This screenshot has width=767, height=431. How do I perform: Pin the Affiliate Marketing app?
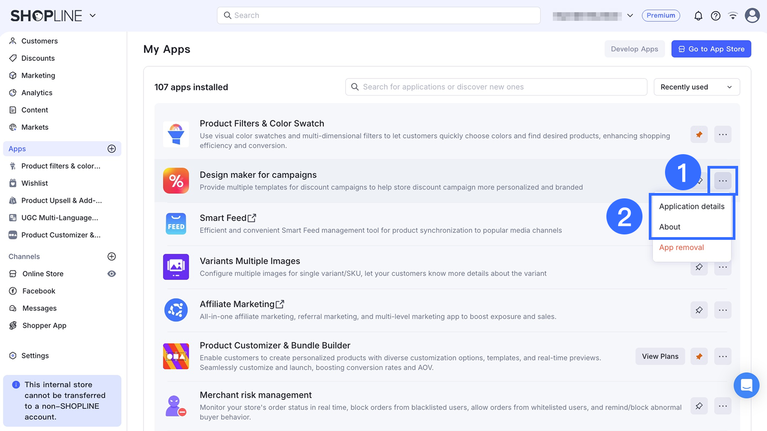[699, 310]
